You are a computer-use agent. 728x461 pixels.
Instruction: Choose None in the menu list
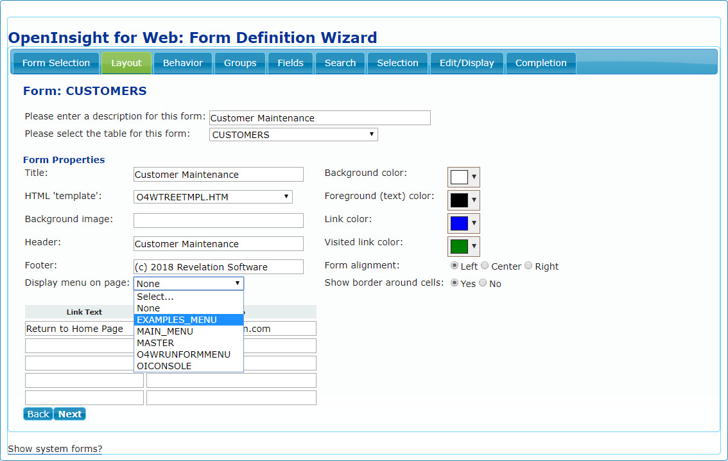click(189, 308)
